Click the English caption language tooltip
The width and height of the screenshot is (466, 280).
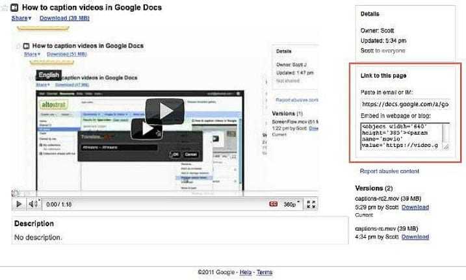coord(49,75)
